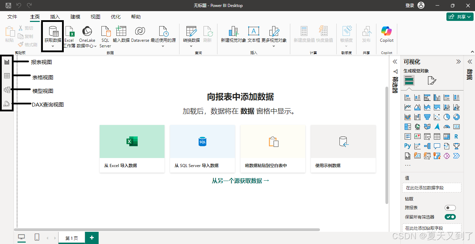The image size is (475, 244).
Task: Select the Power Apps visual
Action: coord(447,156)
